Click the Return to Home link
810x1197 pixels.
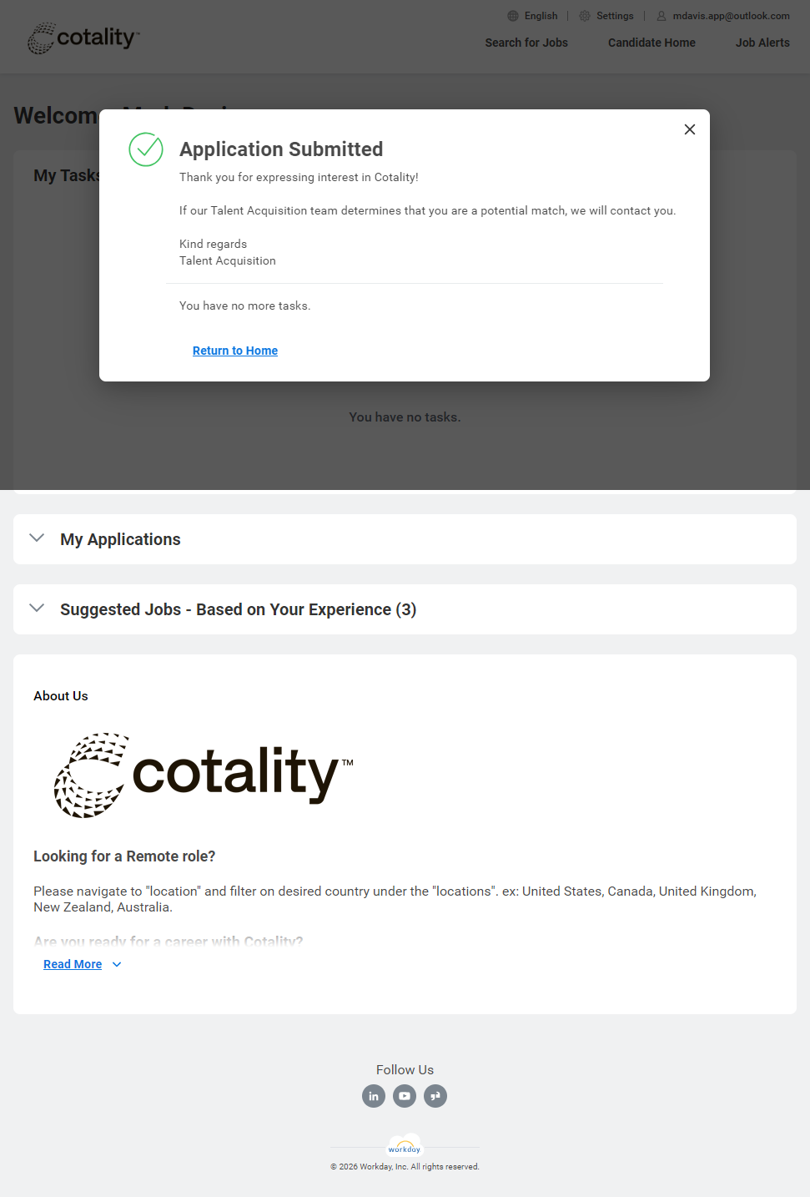[235, 351]
